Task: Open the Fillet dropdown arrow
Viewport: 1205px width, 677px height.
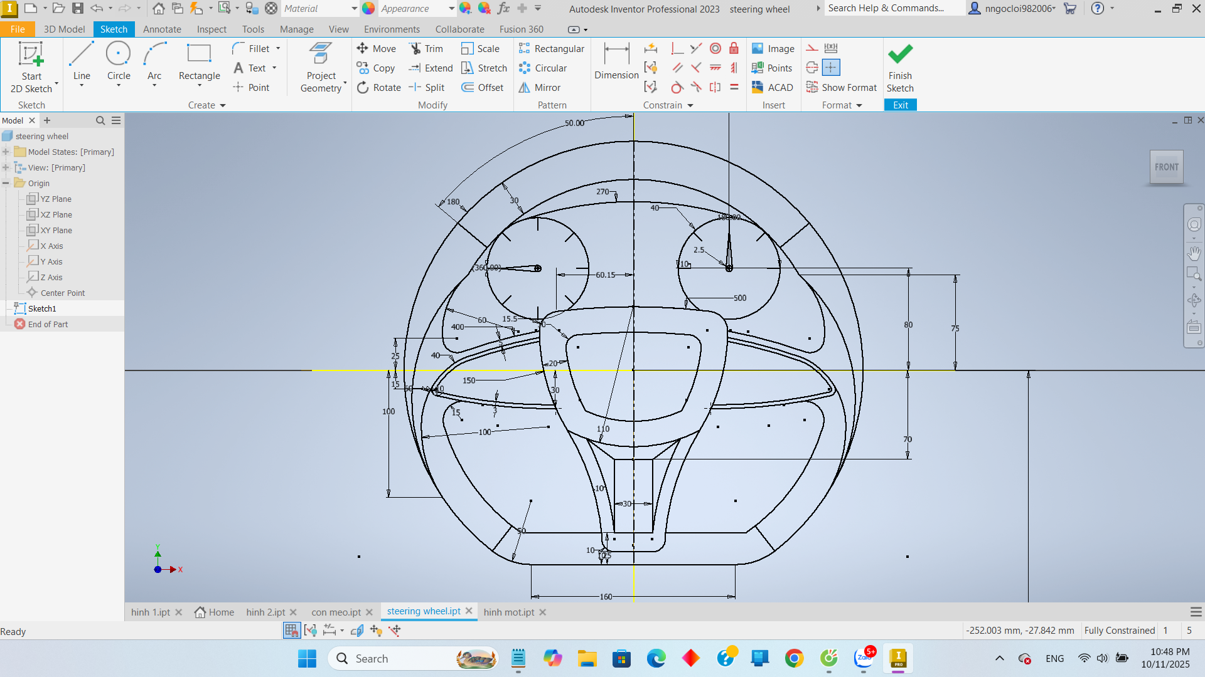Action: tap(278, 49)
